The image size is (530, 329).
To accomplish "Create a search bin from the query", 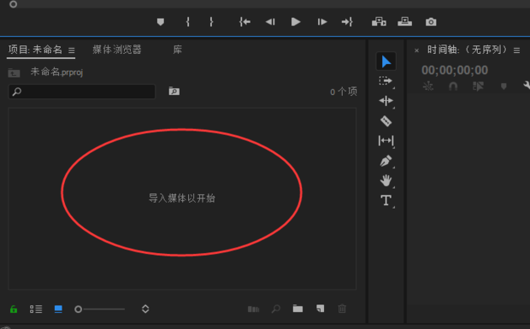I will point(174,91).
